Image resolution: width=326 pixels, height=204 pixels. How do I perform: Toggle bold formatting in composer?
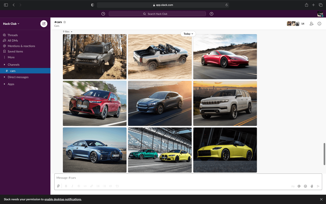pyautogui.click(x=66, y=186)
